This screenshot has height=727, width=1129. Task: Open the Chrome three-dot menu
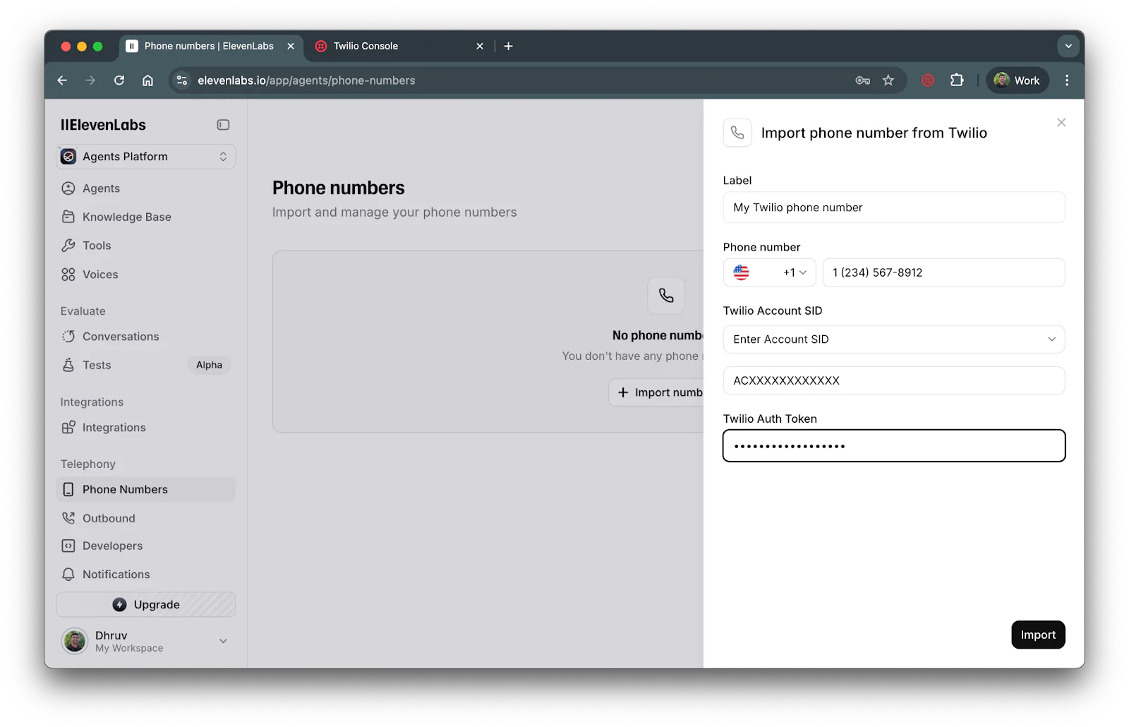1066,80
